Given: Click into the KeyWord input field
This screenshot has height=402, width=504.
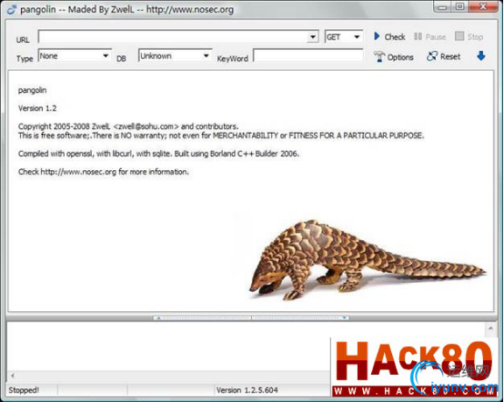Looking at the screenshot, I should pyautogui.click(x=307, y=55).
